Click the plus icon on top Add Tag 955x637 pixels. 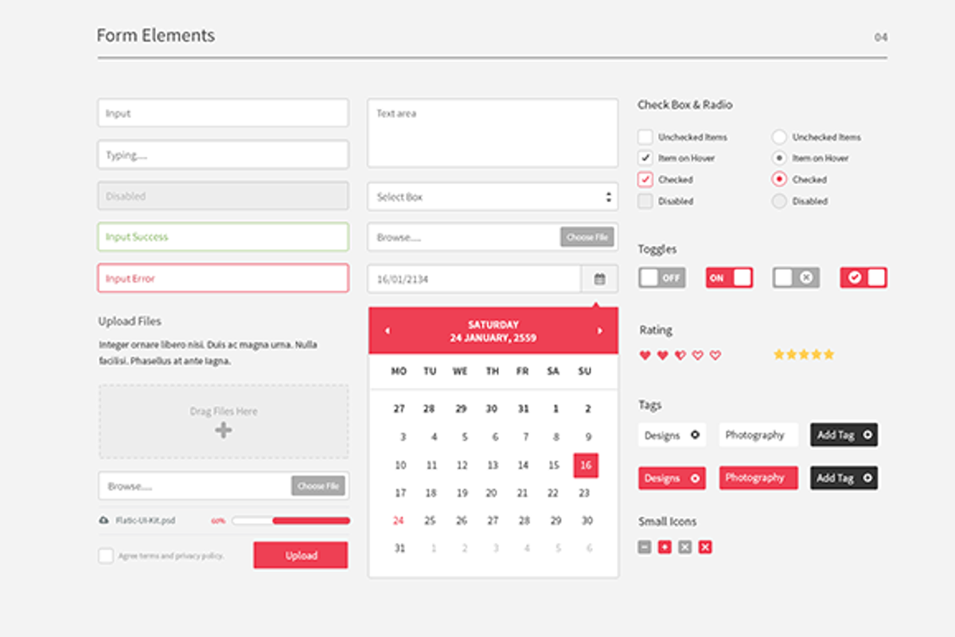[x=867, y=435]
